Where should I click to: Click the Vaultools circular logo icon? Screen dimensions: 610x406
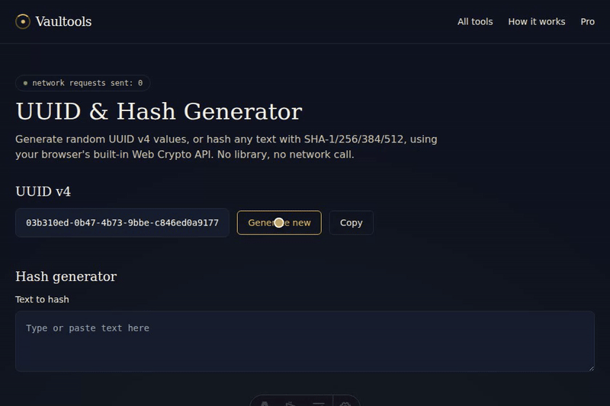[23, 21]
